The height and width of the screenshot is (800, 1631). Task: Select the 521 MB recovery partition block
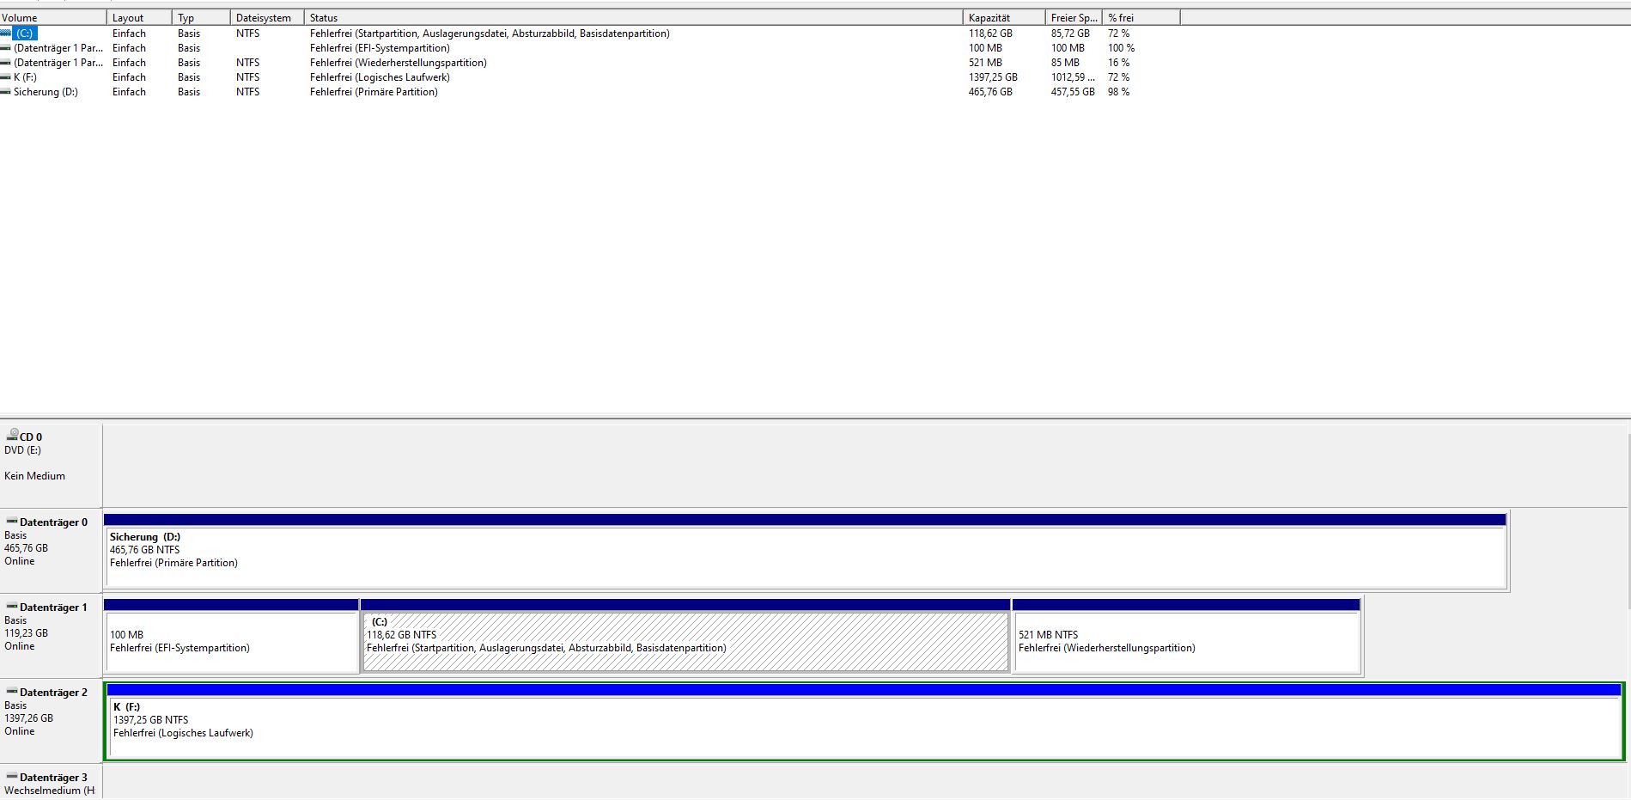click(x=1186, y=641)
